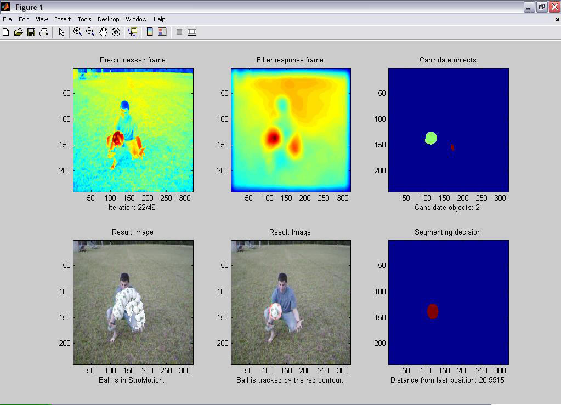The image size is (561, 405).
Task: Click the 'Segmenting decision' title
Action: [447, 232]
